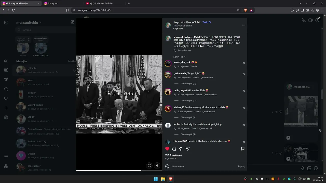Bookmark this page from the address bar

click(67, 10)
